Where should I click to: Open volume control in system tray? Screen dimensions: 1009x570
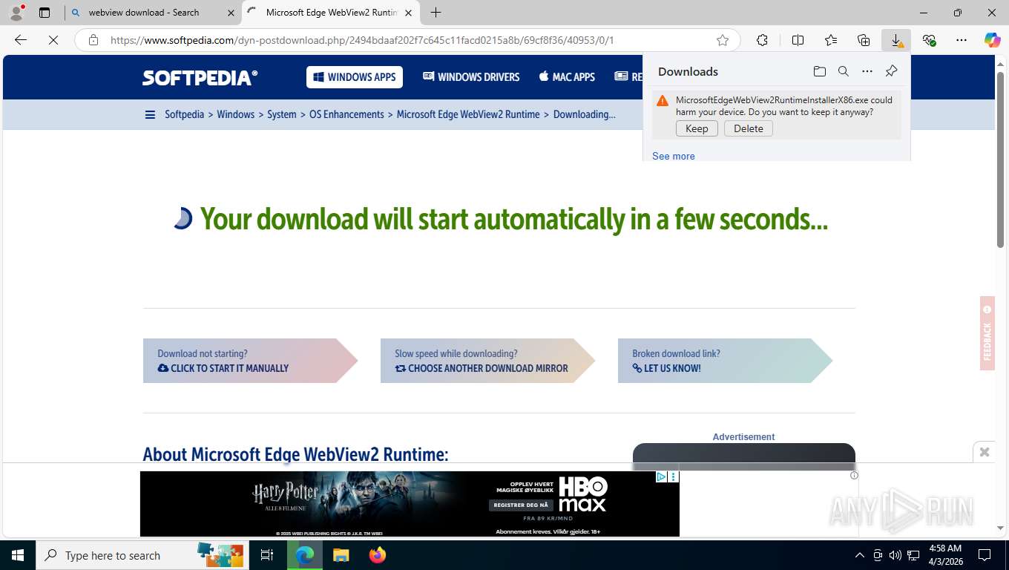(895, 555)
